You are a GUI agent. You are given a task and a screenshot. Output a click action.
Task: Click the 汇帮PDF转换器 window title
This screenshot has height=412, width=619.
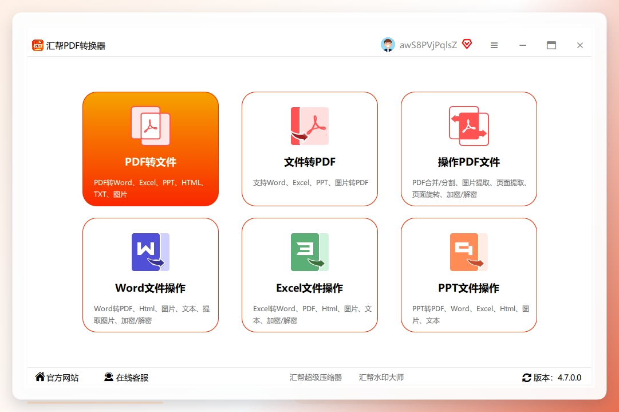pyautogui.click(x=76, y=45)
